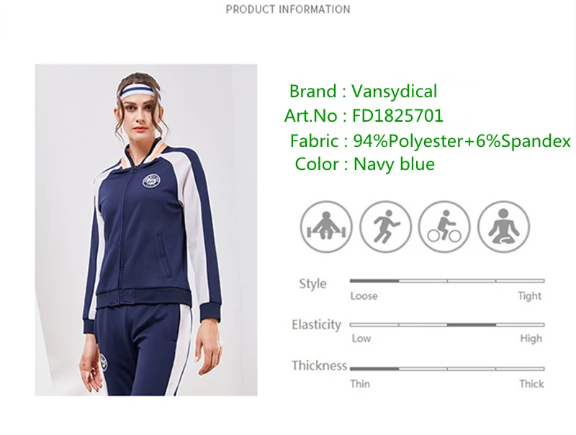Click the High label under Elasticity
Screen dimensions: 576x435
[x=531, y=338]
